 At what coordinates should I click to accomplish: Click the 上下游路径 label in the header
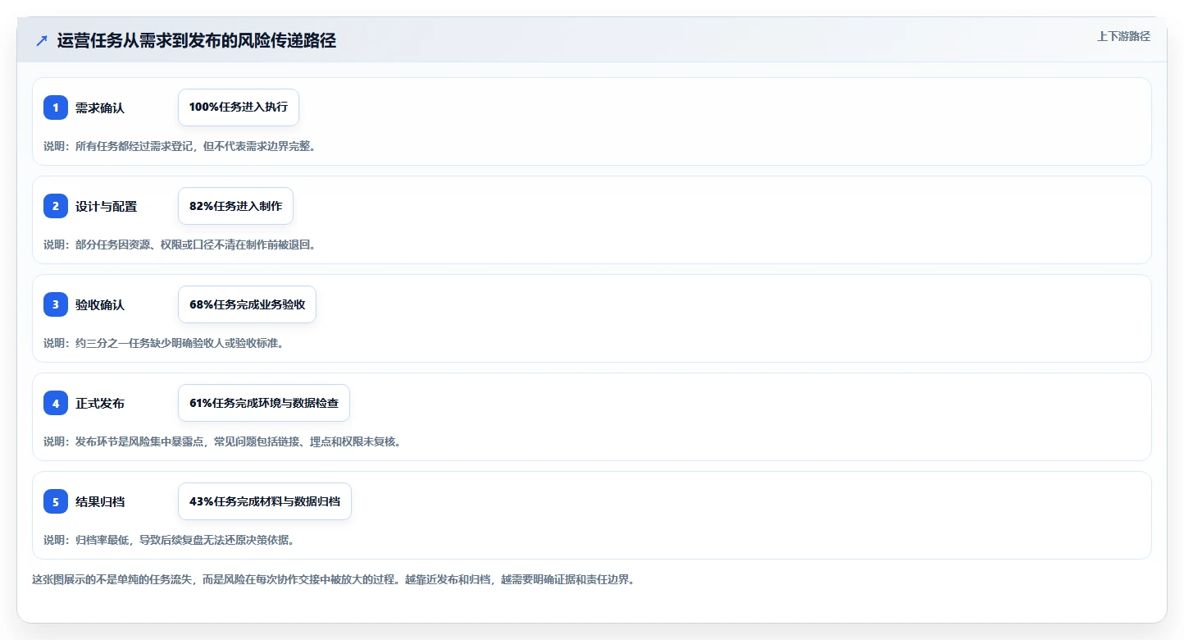pyautogui.click(x=1123, y=36)
